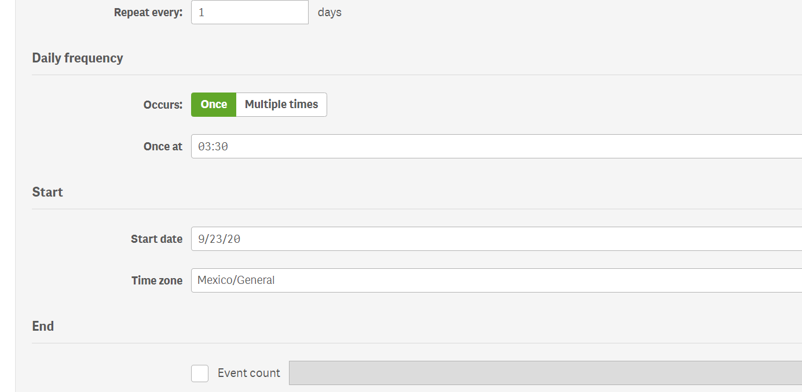Click the Start section header
802x392 pixels.
tap(47, 191)
